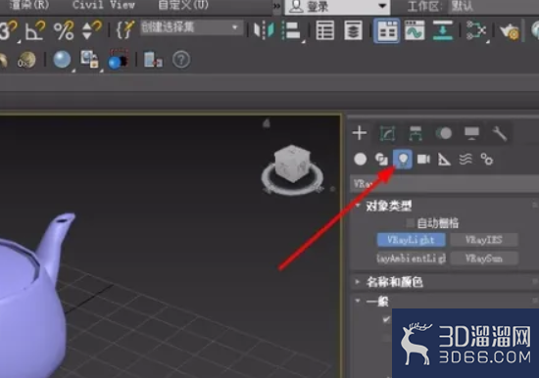This screenshot has width=539, height=378.
Task: Switch to the Modify panel
Action: tap(387, 133)
